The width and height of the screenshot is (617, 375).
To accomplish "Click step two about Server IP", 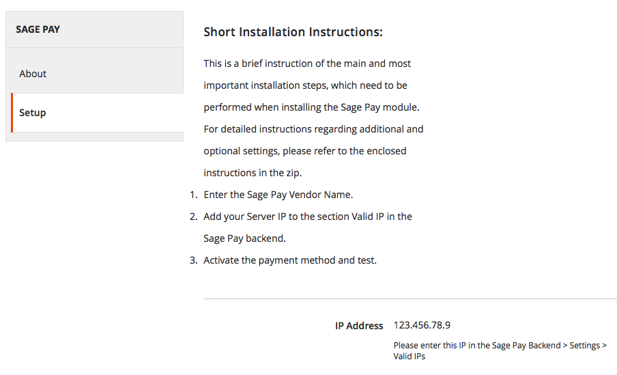I will (308, 227).
